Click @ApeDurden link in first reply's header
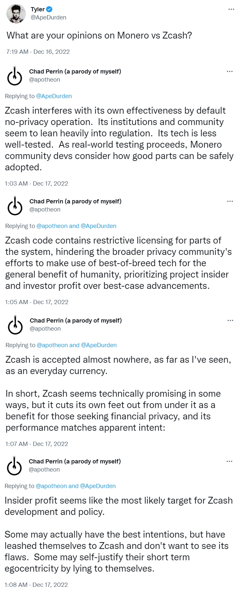Image resolution: width=238 pixels, height=592 pixels. click(x=54, y=96)
